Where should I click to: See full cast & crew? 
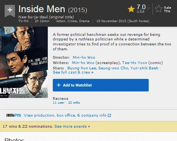73,72
